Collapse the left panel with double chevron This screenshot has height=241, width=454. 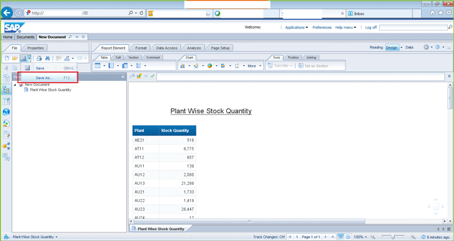point(122,77)
